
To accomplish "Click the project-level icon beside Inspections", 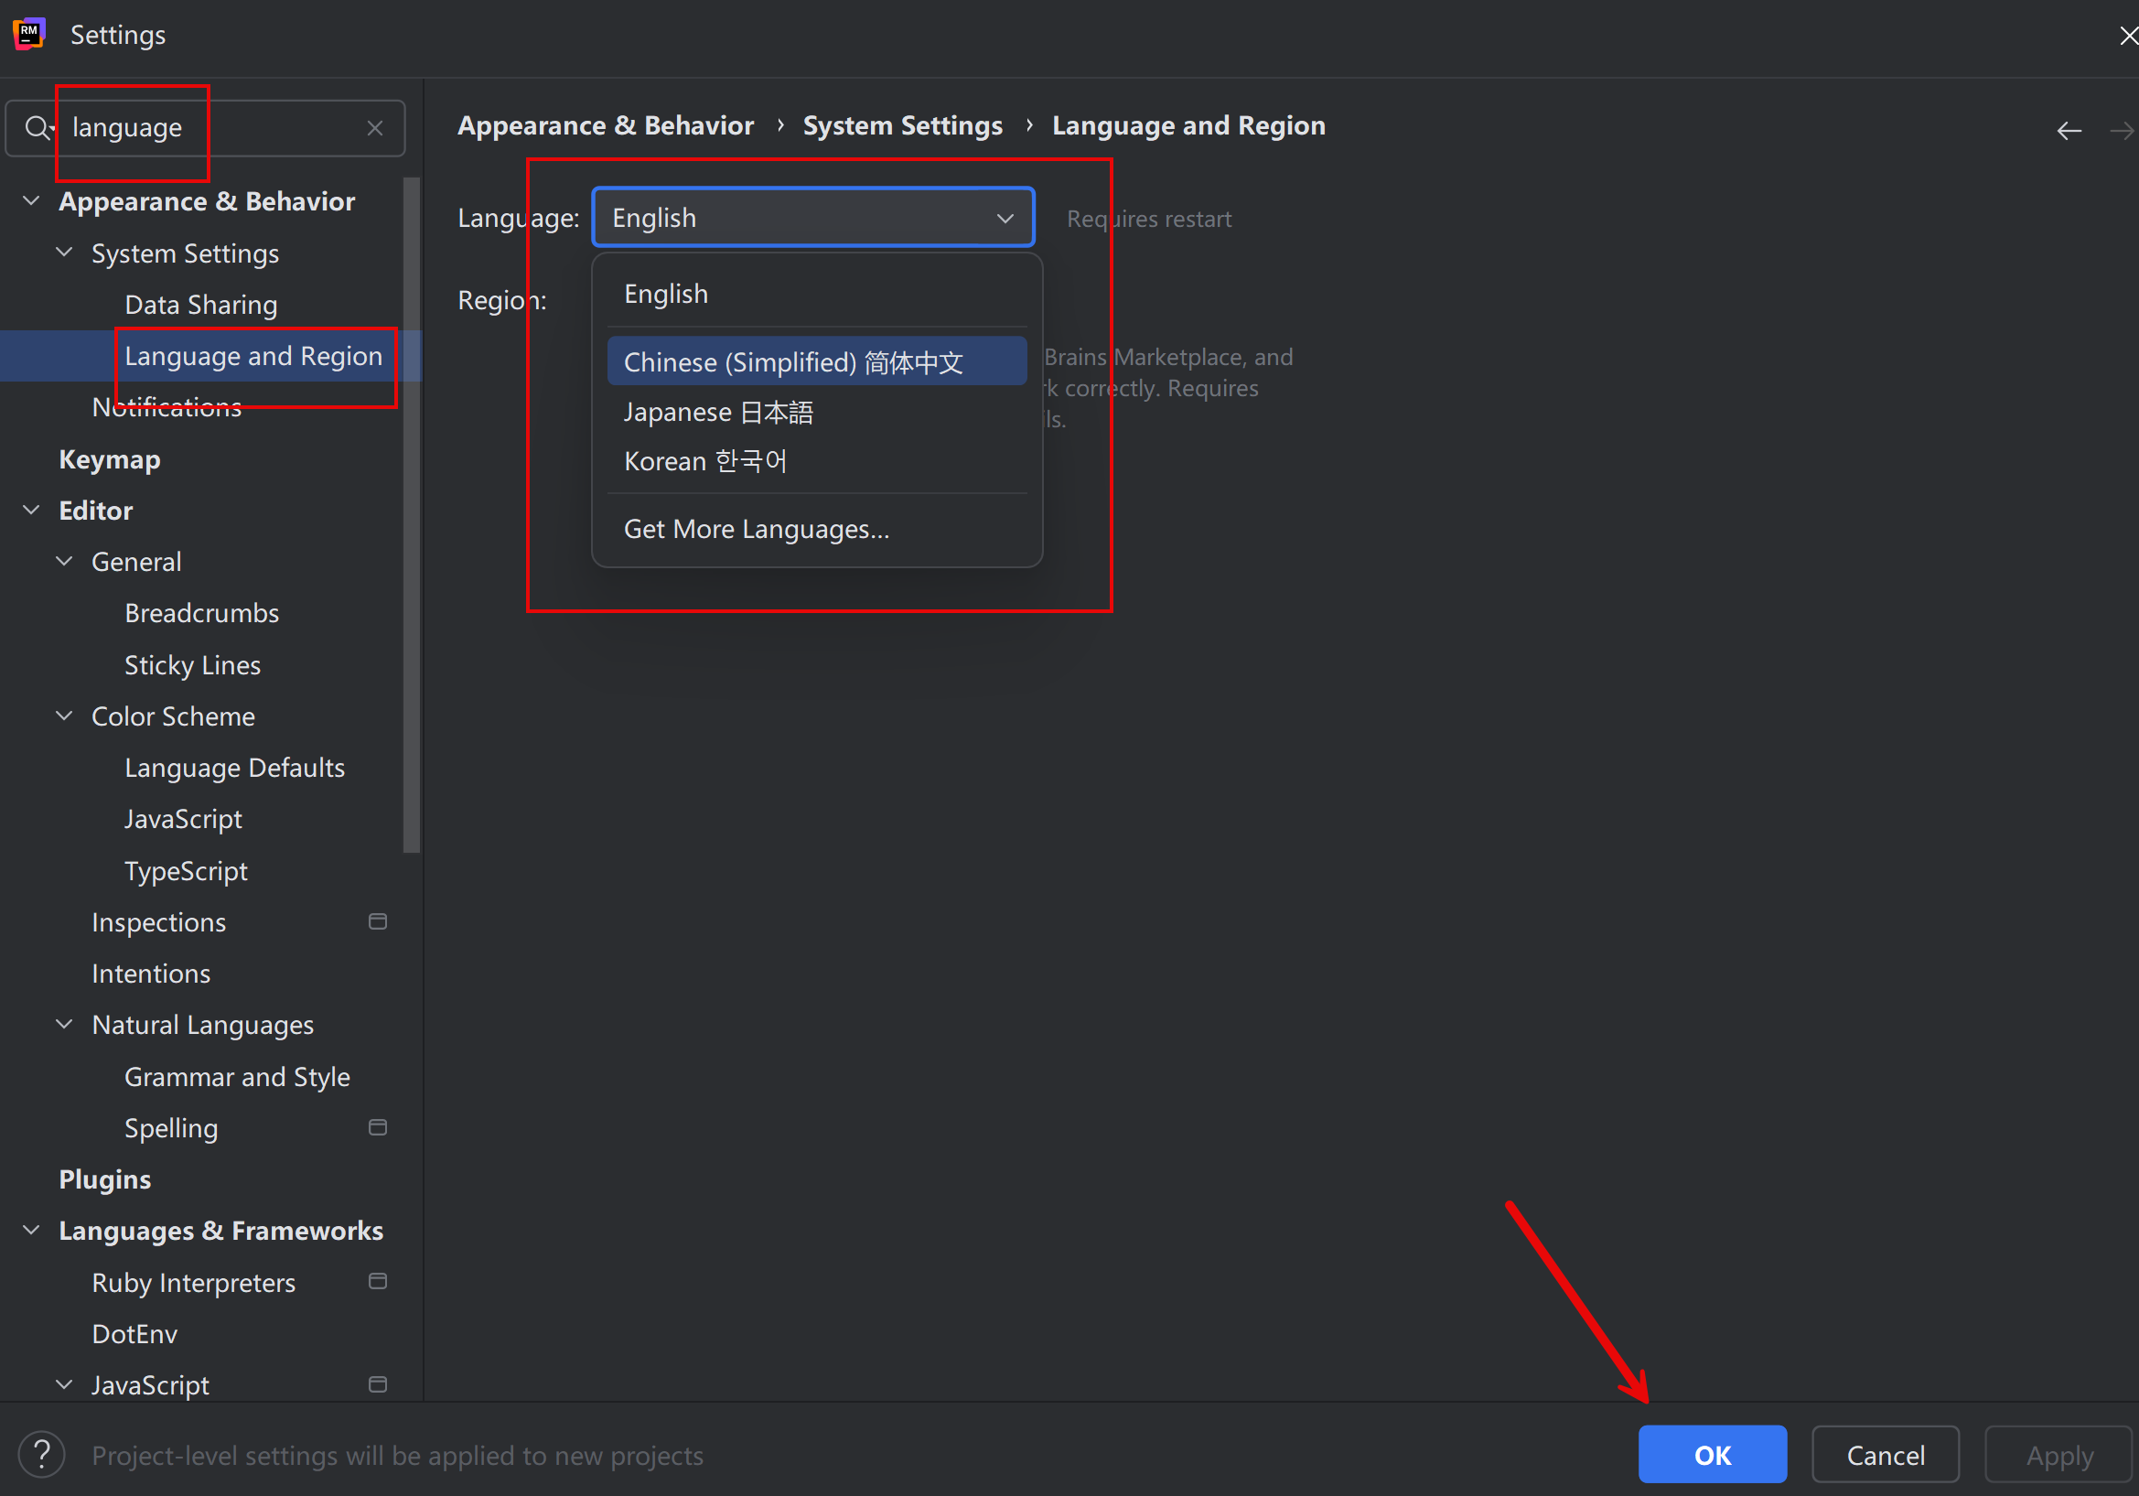I will (377, 921).
